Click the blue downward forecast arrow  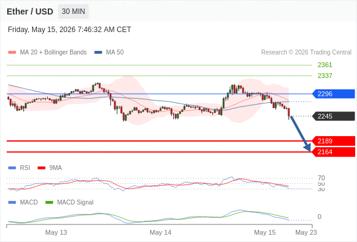point(300,134)
